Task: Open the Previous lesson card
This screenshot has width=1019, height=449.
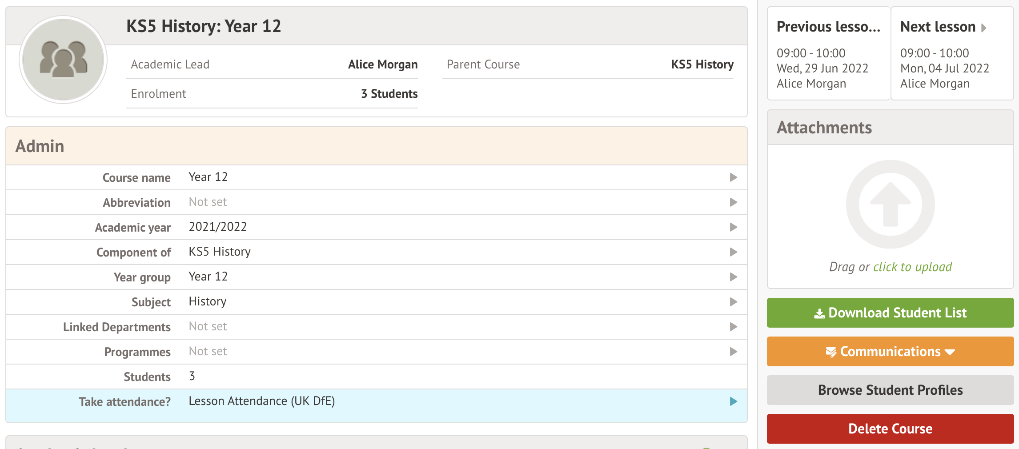Action: [x=828, y=53]
